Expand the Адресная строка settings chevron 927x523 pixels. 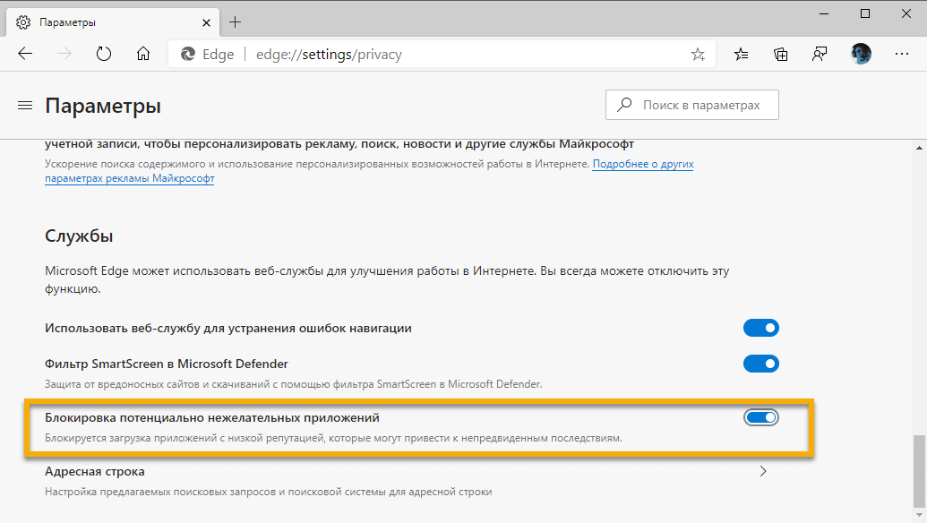tap(763, 471)
